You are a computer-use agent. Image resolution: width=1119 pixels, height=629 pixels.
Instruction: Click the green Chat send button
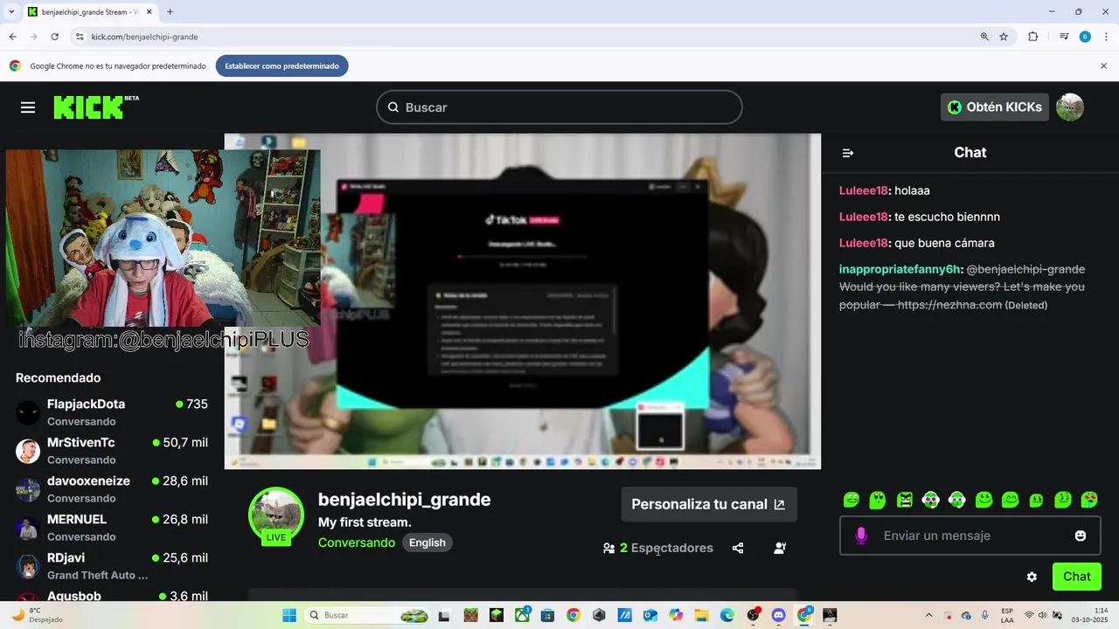pyautogui.click(x=1077, y=577)
